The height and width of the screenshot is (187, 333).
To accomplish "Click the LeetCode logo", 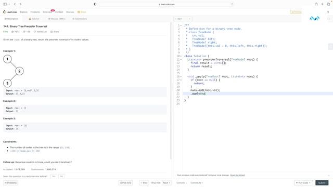I will click(10, 12).
